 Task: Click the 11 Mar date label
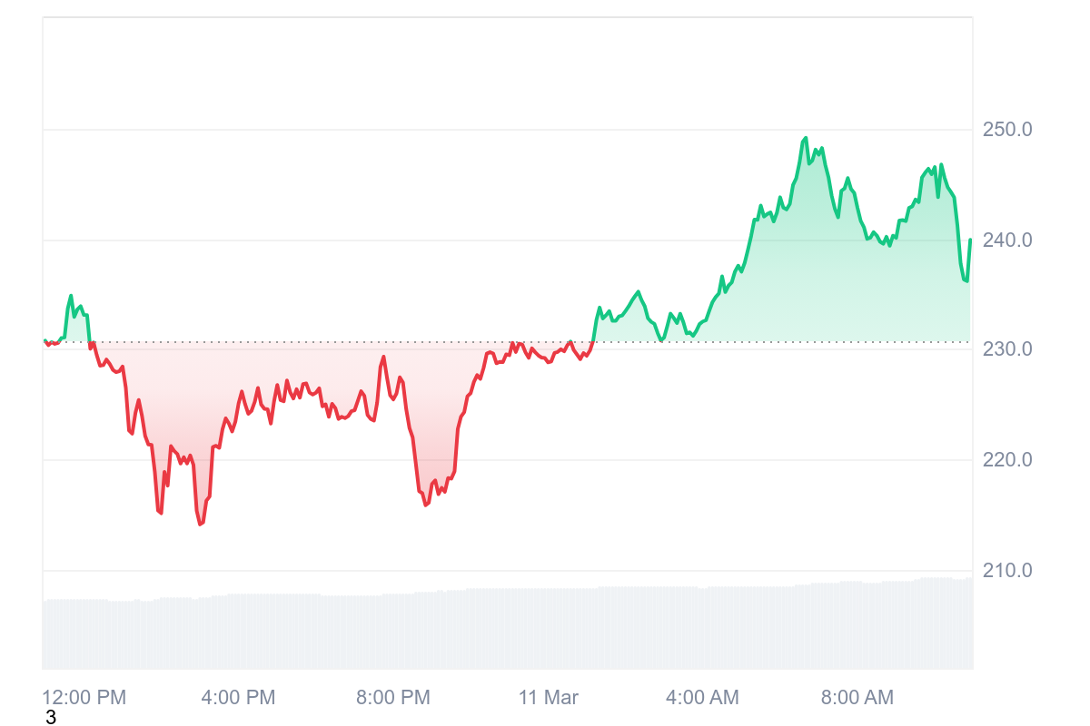[549, 698]
